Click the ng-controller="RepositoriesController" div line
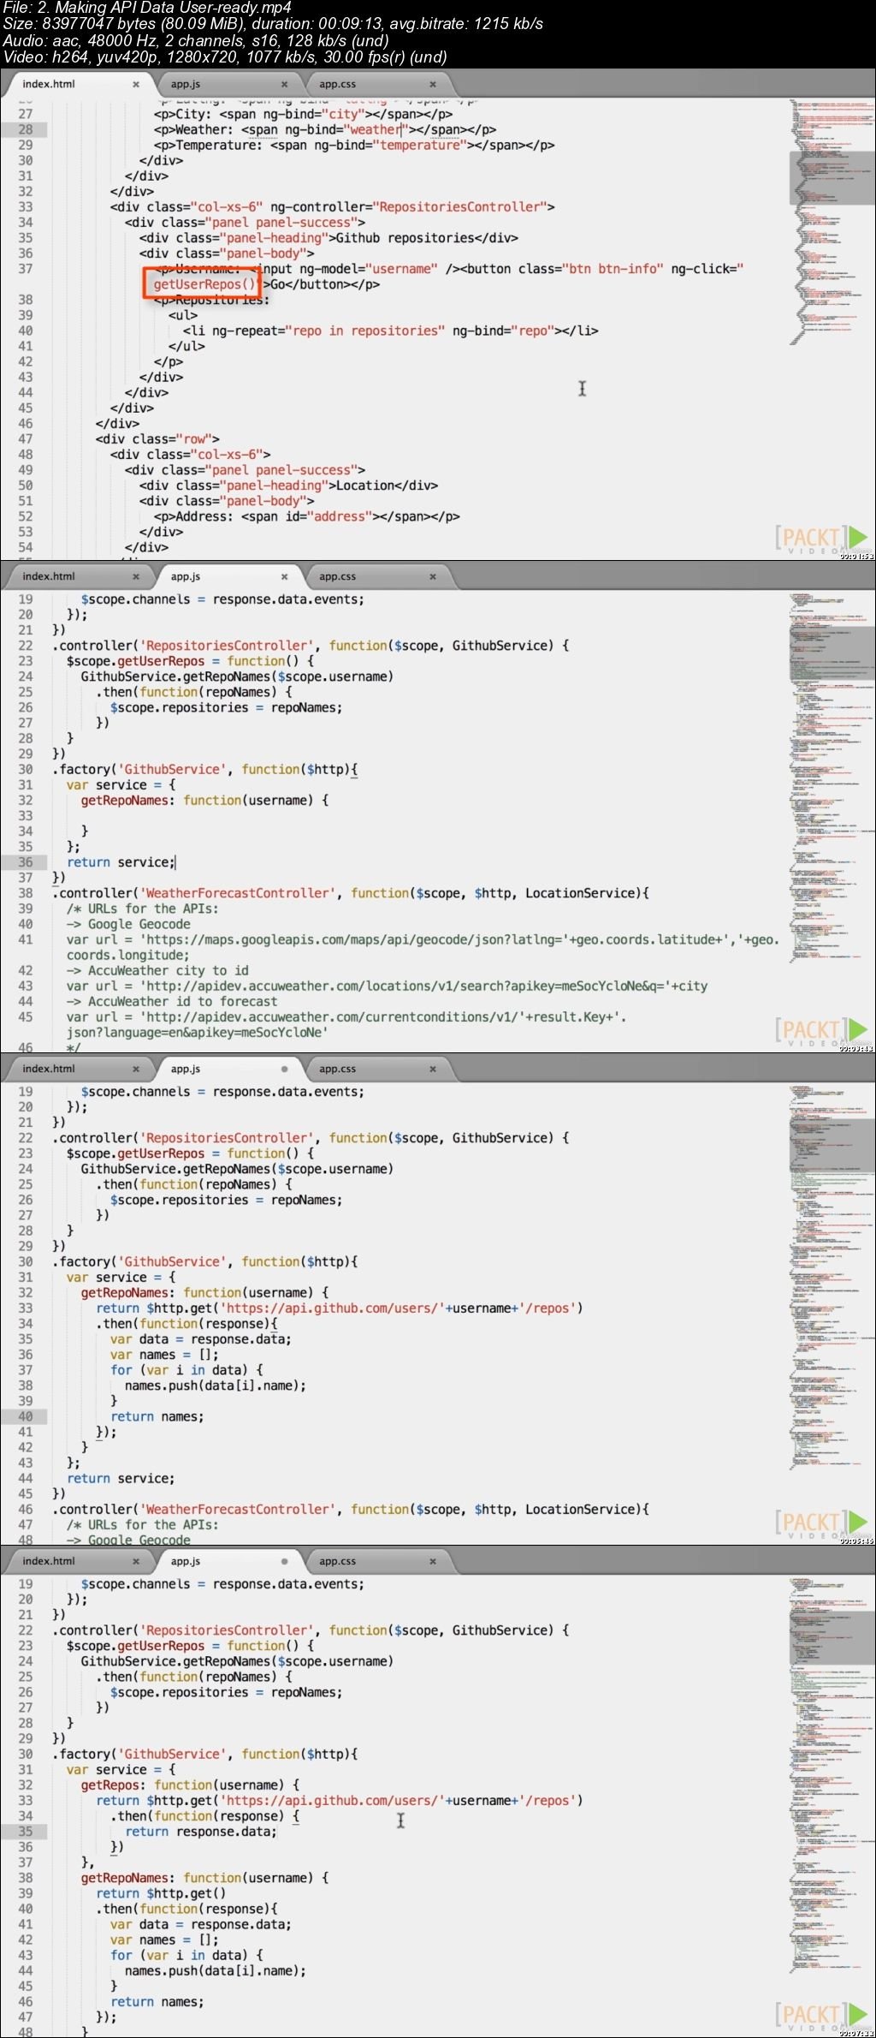 click(x=332, y=206)
